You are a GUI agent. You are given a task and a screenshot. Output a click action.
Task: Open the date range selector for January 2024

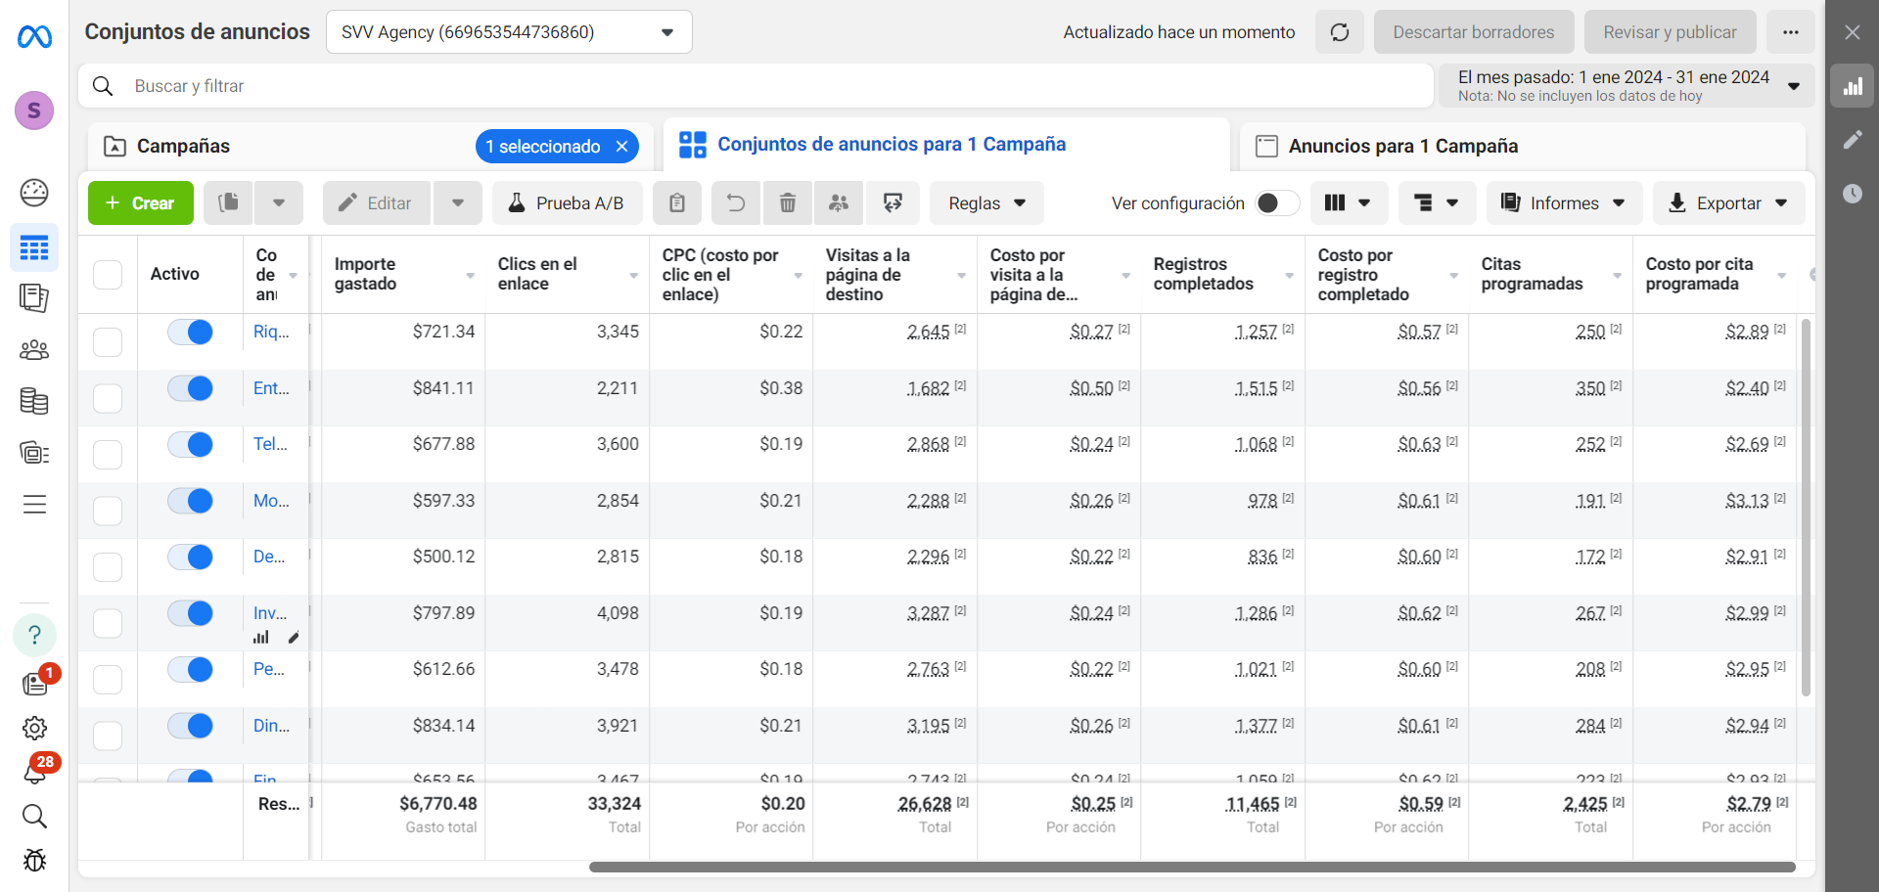pyautogui.click(x=1627, y=86)
